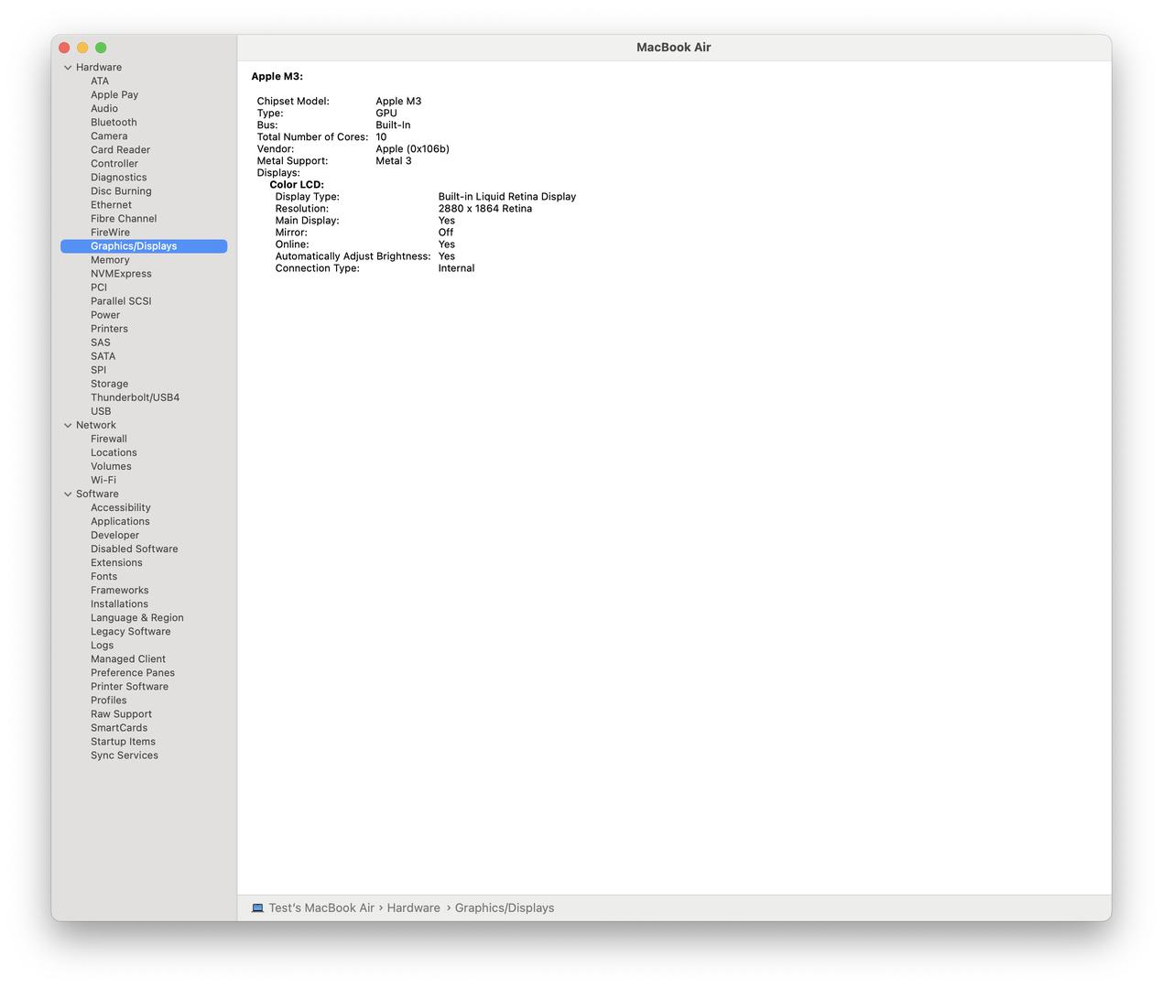This screenshot has width=1163, height=989.
Task: Open the Apple Pay hardware entry
Action: pyautogui.click(x=114, y=95)
